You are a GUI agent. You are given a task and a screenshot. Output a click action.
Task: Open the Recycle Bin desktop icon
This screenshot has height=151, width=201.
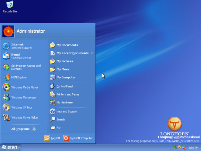(x=10, y=7)
